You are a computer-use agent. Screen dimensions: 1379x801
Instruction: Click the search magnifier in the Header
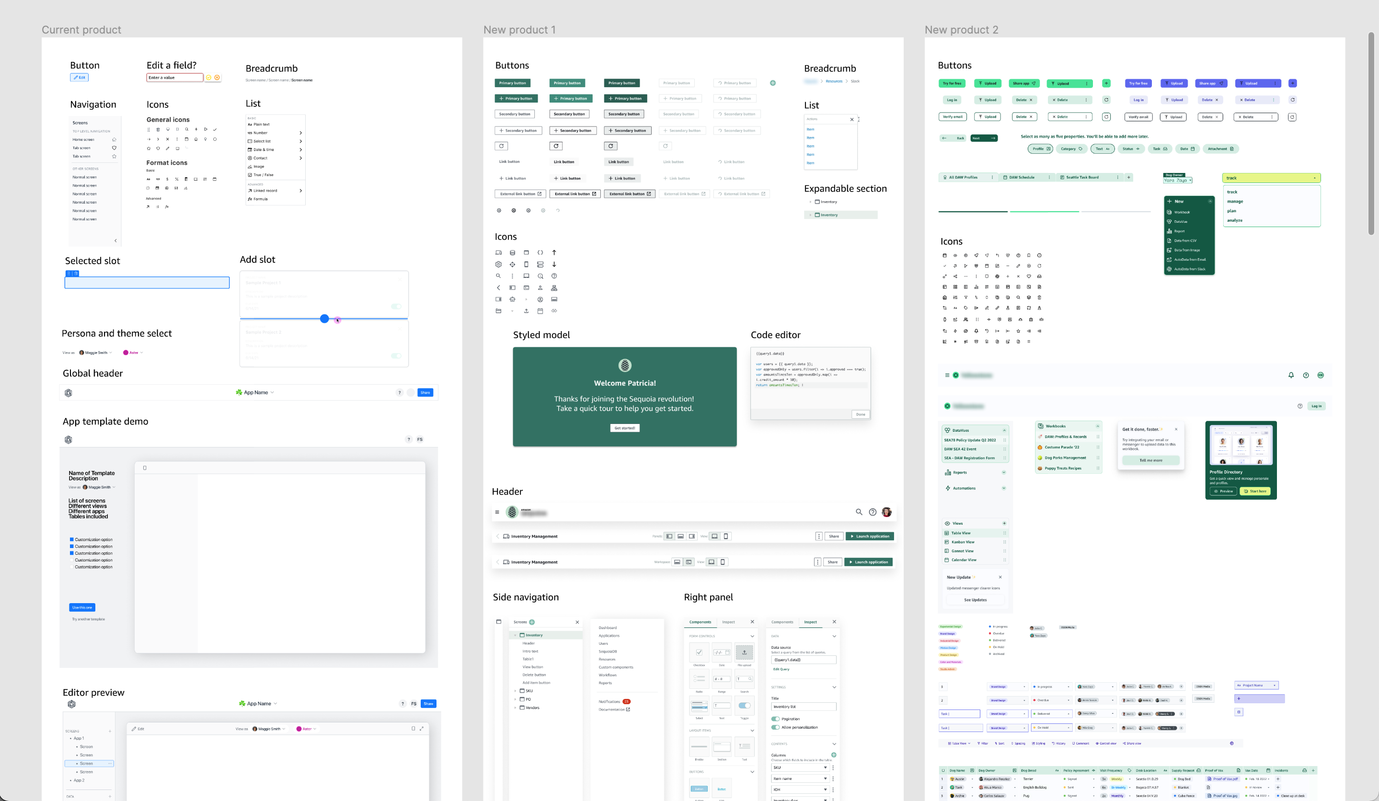859,512
